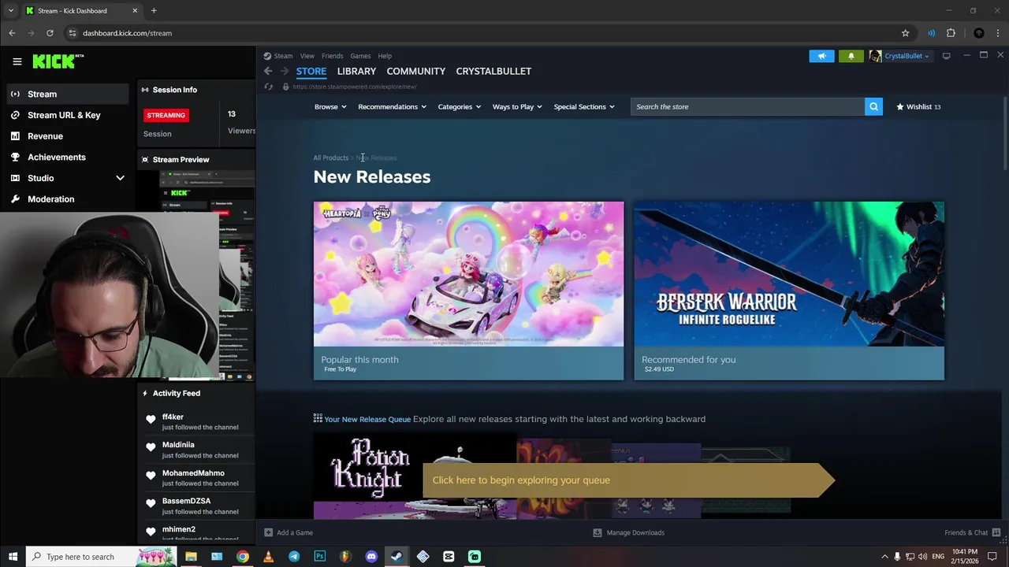Open File Explorer from the taskbar
Viewport: 1009px width, 567px height.
191,557
